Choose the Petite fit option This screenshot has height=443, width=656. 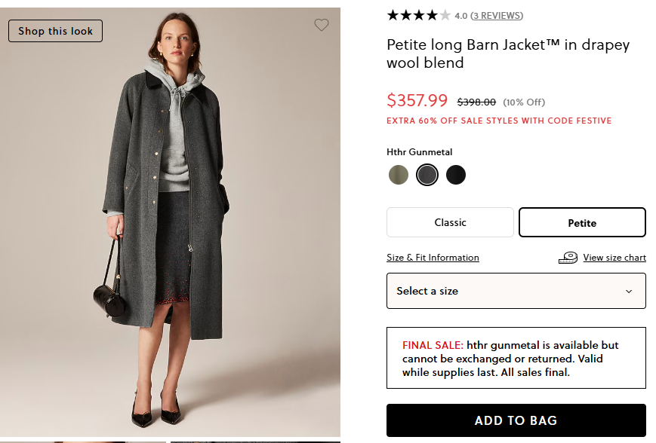[x=582, y=222]
